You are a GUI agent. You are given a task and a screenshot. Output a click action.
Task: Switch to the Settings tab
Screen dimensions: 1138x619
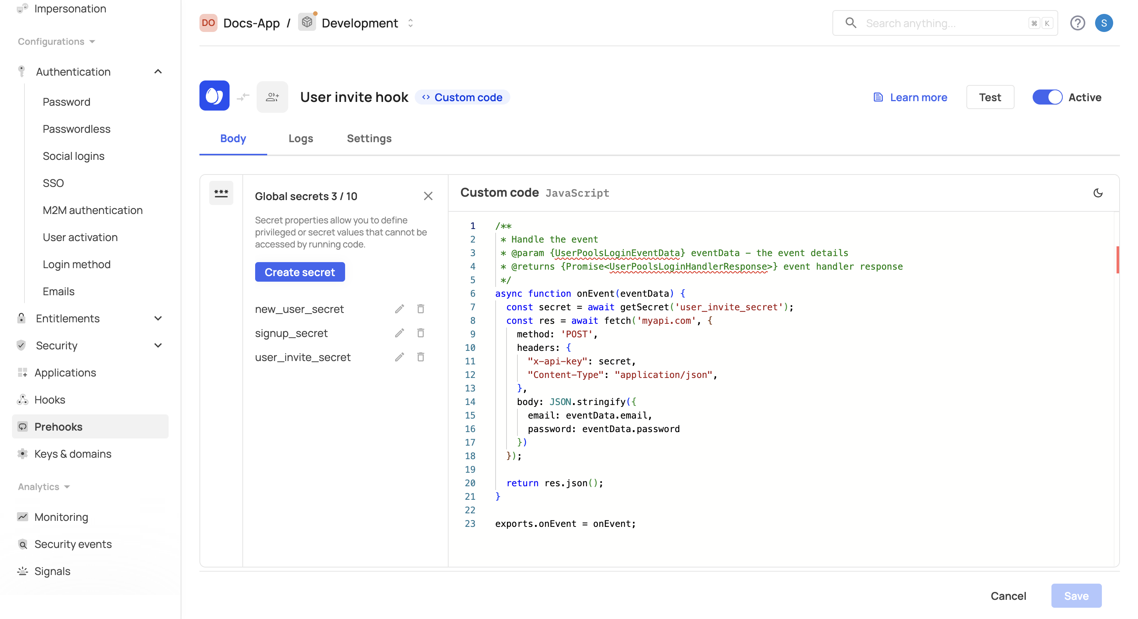click(369, 138)
